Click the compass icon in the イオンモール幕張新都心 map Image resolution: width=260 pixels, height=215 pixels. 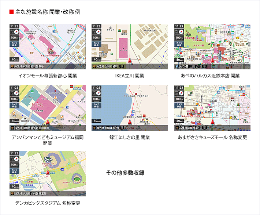16,32
